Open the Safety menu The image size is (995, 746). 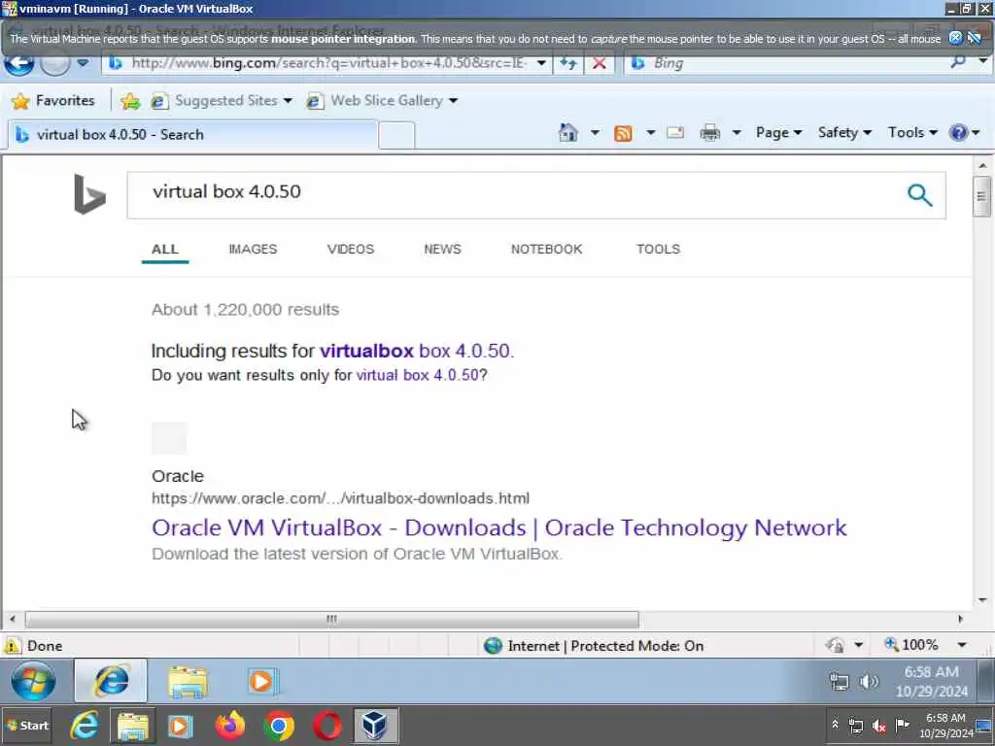click(x=844, y=132)
